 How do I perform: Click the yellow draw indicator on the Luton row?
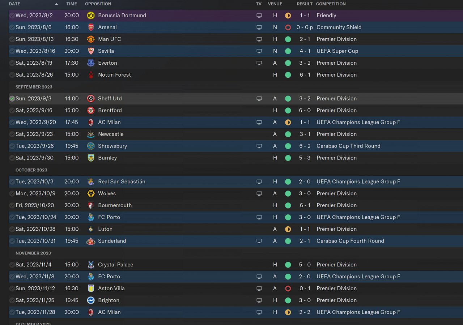coord(288,229)
